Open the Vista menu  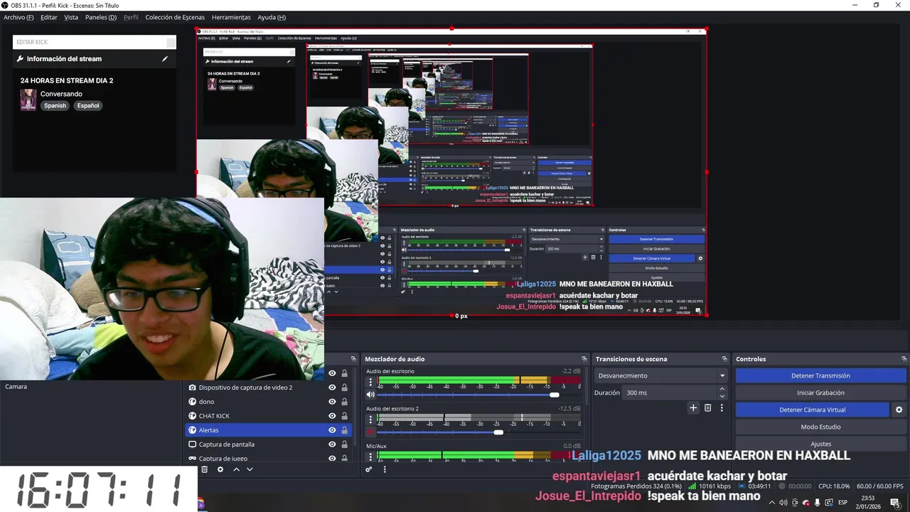(x=71, y=17)
